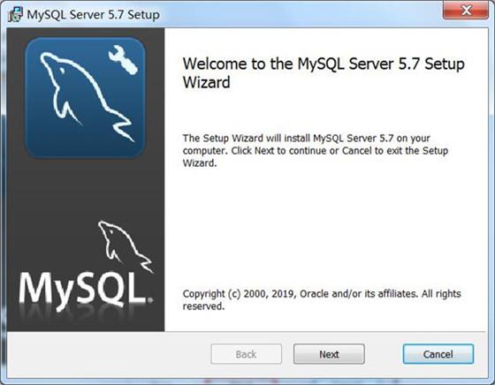The width and height of the screenshot is (495, 385).
Task: Close the setup window with X
Action: tap(466, 11)
